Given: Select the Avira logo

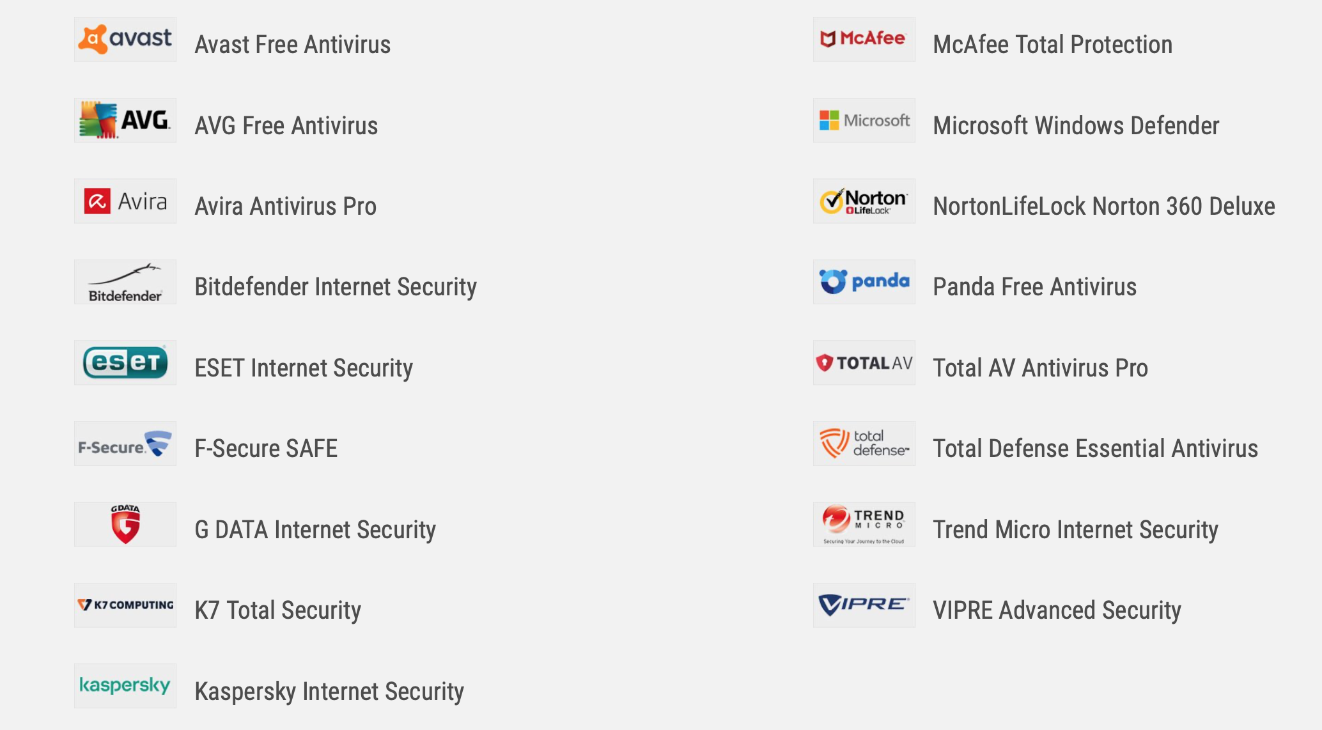Looking at the screenshot, I should [x=125, y=201].
